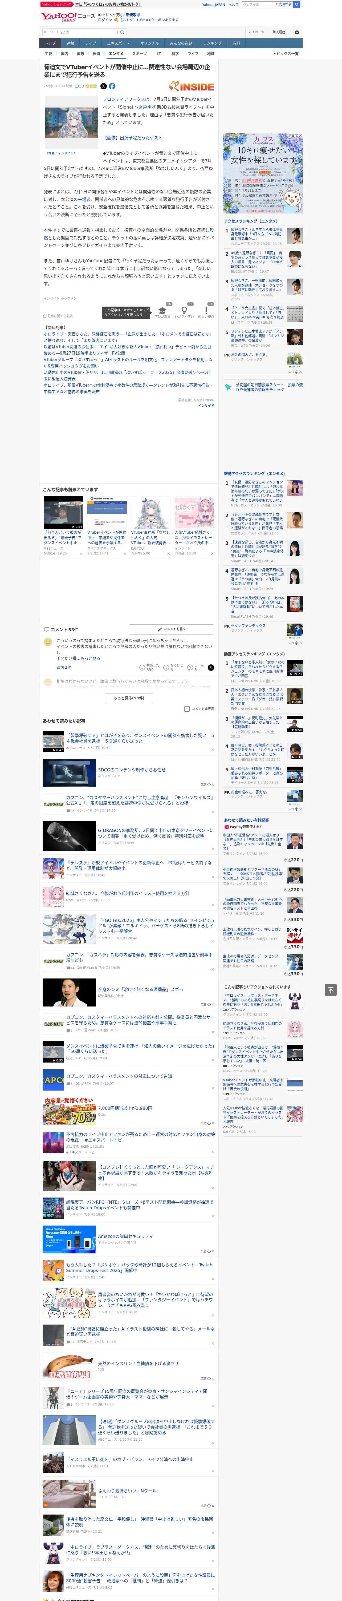Open article 全身のシミ「溶けて無くなる医薬品」
This screenshot has width=342, height=1601.
140,989
